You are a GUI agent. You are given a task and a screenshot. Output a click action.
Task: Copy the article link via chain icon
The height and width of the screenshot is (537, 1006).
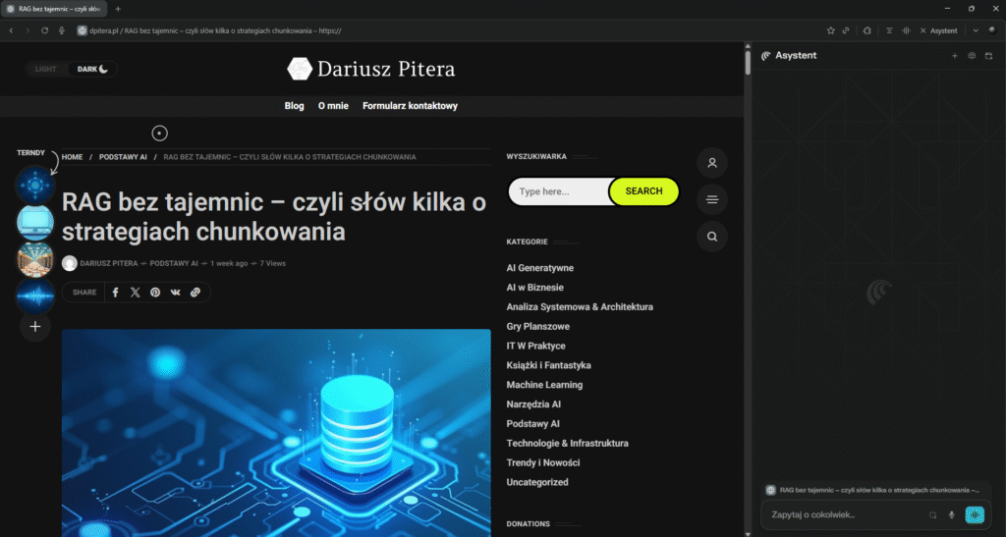pos(196,293)
